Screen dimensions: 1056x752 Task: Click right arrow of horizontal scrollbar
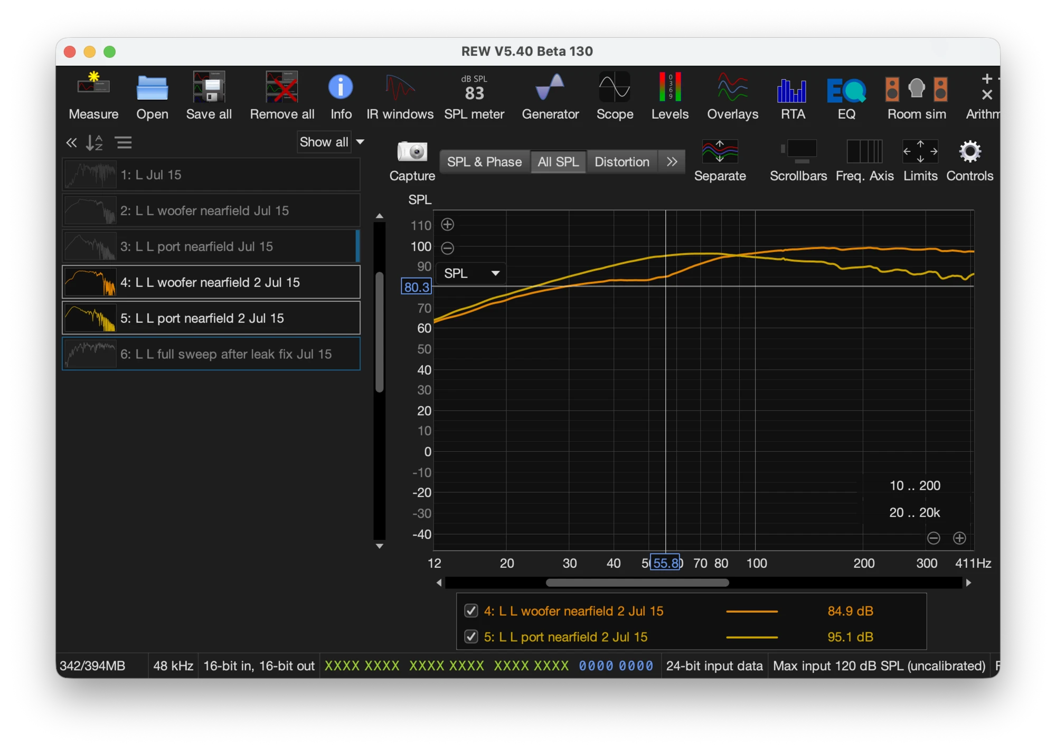[x=968, y=583]
